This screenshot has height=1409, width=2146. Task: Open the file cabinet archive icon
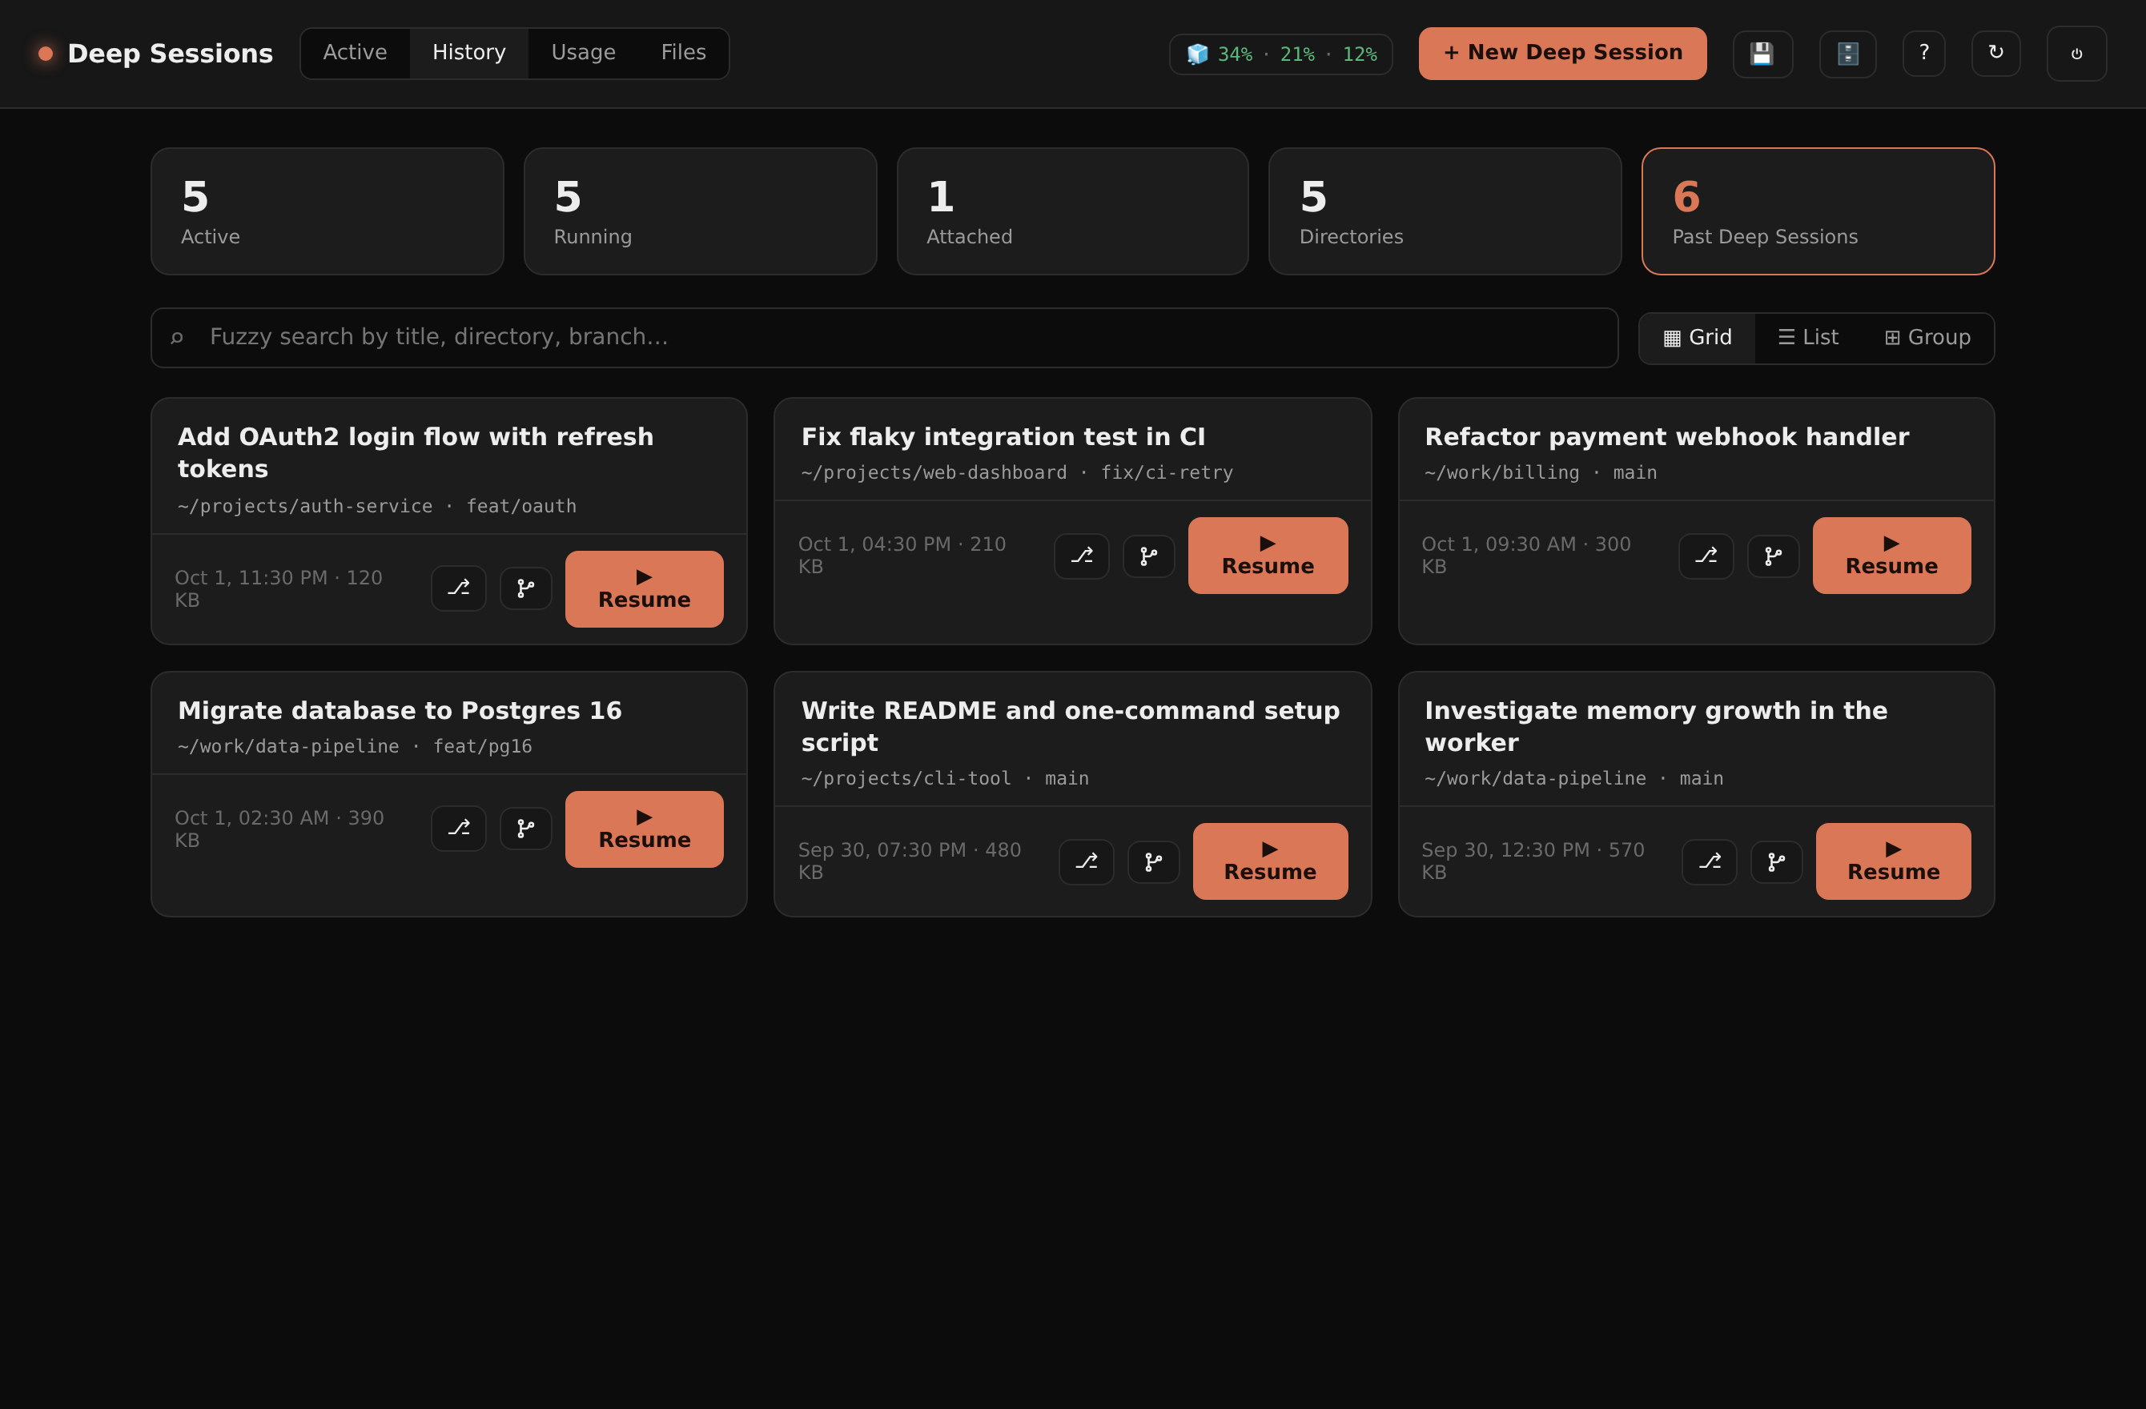tap(1847, 54)
